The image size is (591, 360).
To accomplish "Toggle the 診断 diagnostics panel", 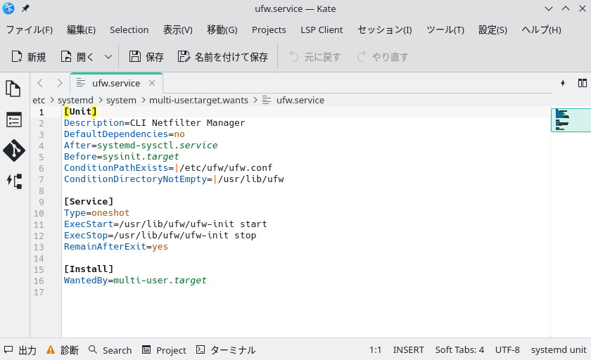I will (x=62, y=349).
